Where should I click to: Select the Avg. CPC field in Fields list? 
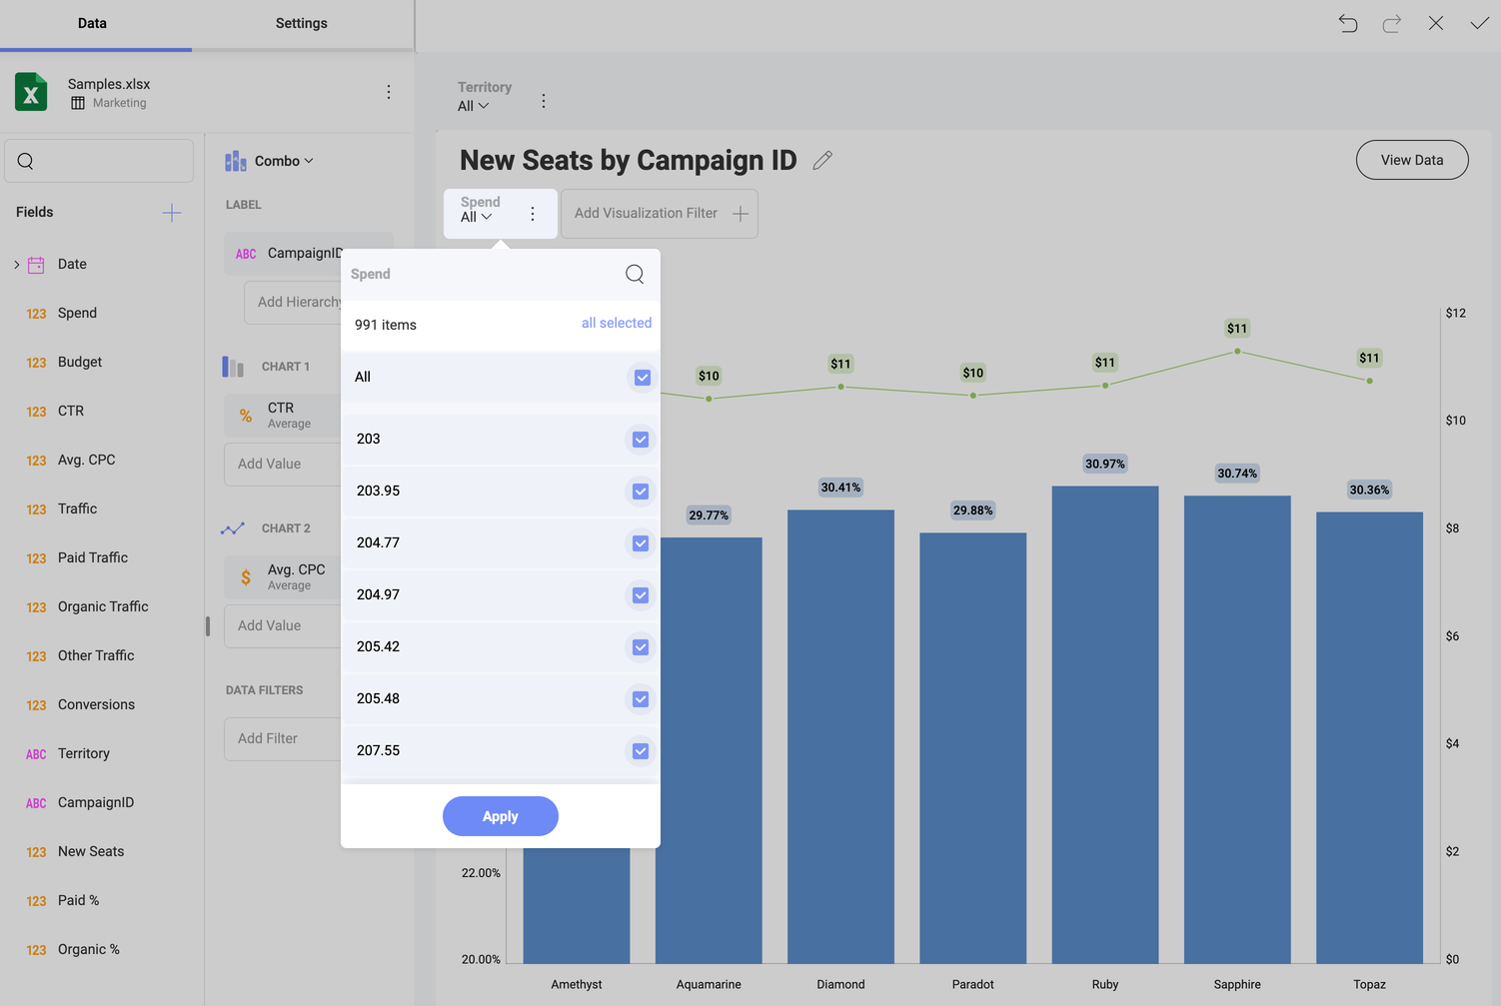click(87, 460)
